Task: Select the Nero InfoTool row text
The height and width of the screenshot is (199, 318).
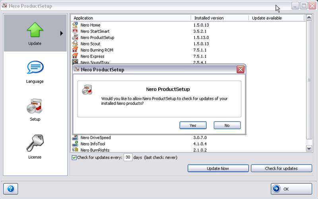Action: coord(93,144)
